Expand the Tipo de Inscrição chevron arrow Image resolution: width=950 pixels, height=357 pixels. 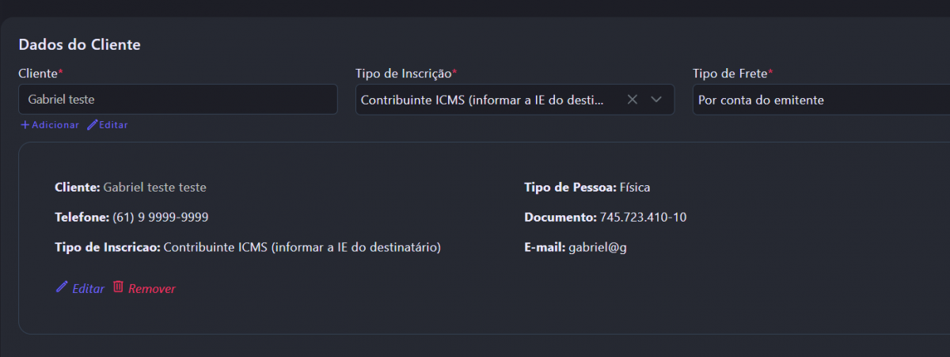tap(656, 100)
